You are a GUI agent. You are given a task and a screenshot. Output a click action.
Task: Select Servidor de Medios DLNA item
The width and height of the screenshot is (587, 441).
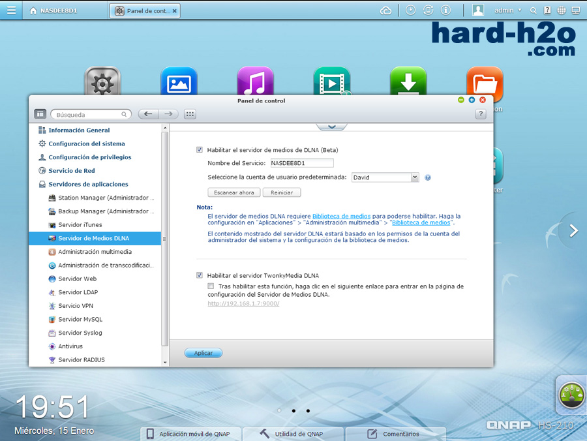pyautogui.click(x=95, y=238)
